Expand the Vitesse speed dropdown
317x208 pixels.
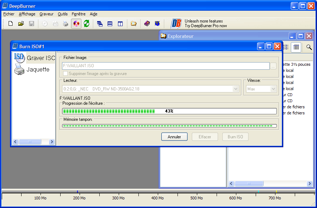274,89
